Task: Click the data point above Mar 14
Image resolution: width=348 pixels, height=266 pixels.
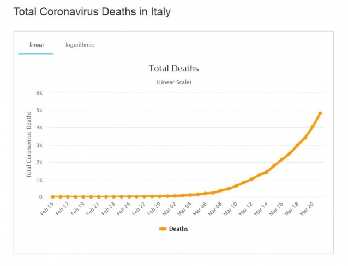Action: click(267, 171)
